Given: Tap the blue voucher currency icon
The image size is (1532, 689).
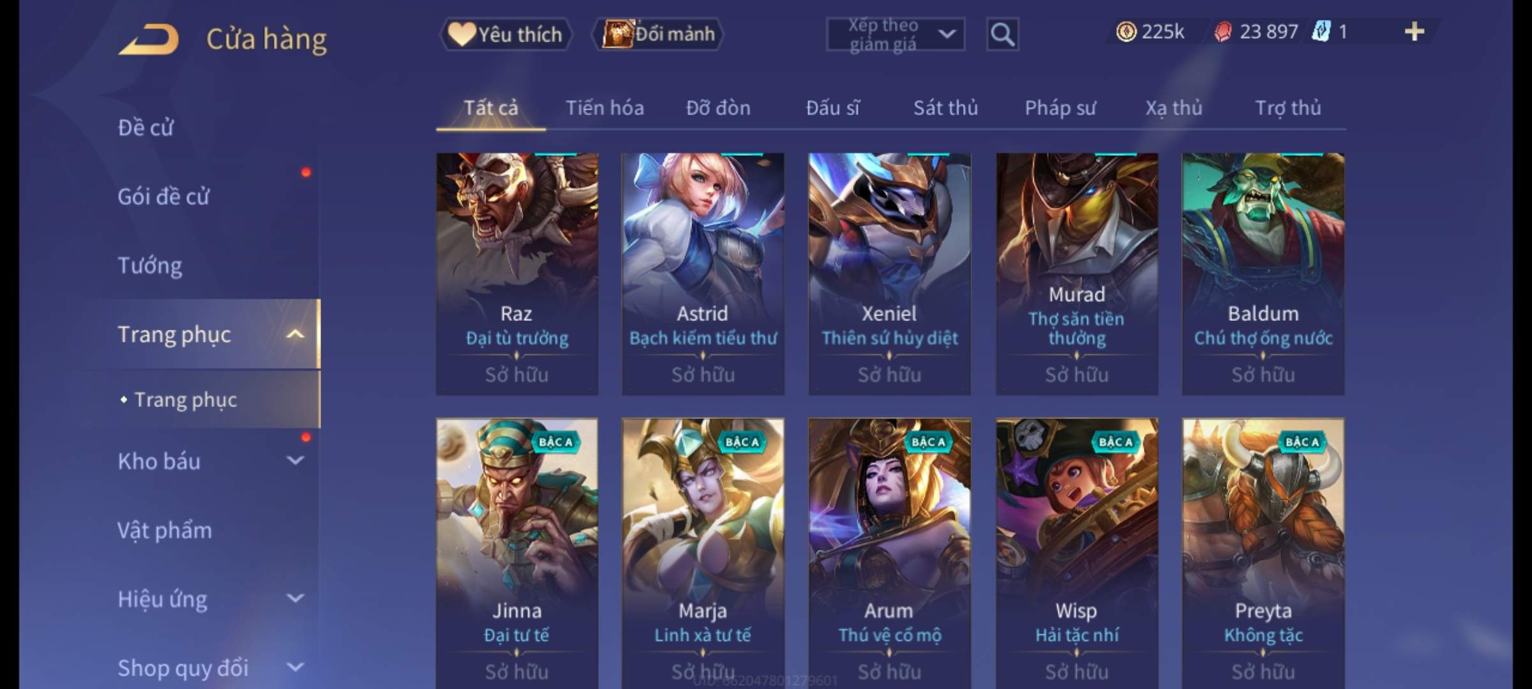Looking at the screenshot, I should tap(1321, 32).
